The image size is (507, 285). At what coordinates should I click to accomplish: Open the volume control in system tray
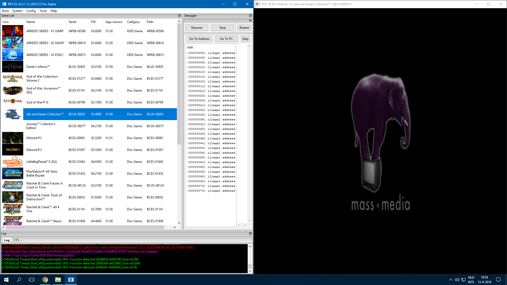[457, 280]
